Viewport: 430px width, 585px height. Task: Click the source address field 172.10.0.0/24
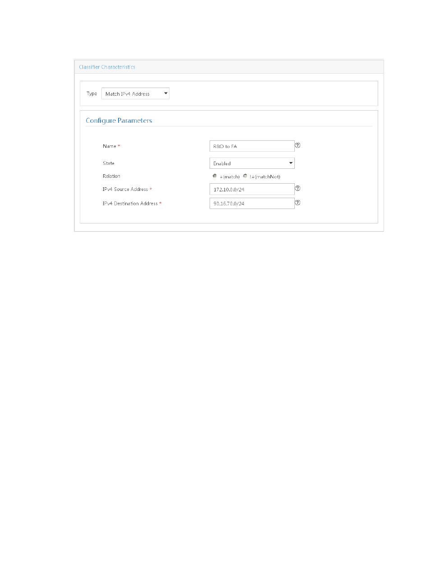pyautogui.click(x=252, y=190)
